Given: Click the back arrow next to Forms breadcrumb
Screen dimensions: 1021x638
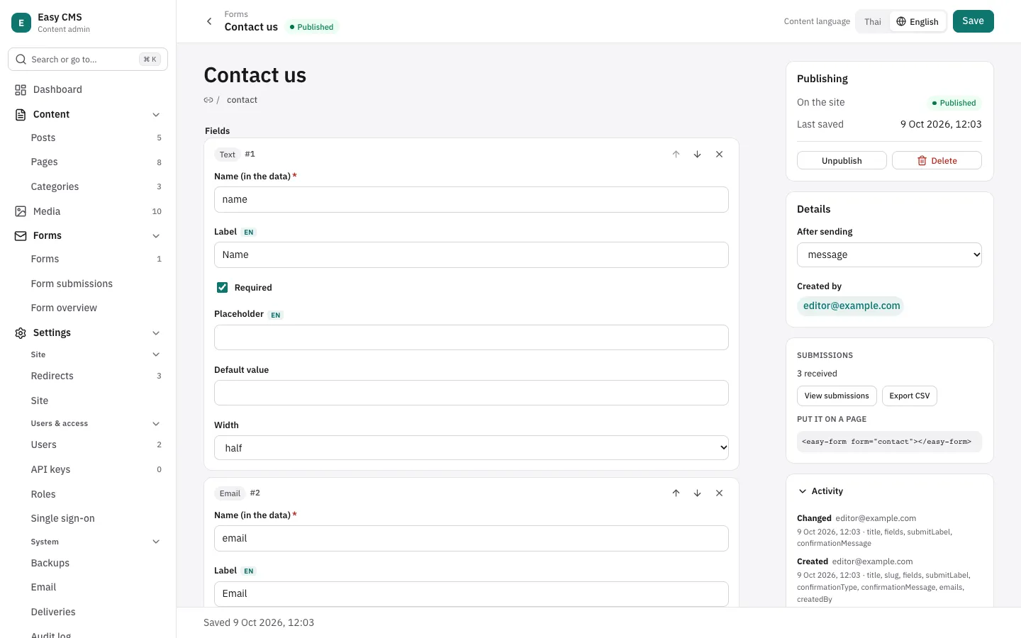Looking at the screenshot, I should [209, 21].
